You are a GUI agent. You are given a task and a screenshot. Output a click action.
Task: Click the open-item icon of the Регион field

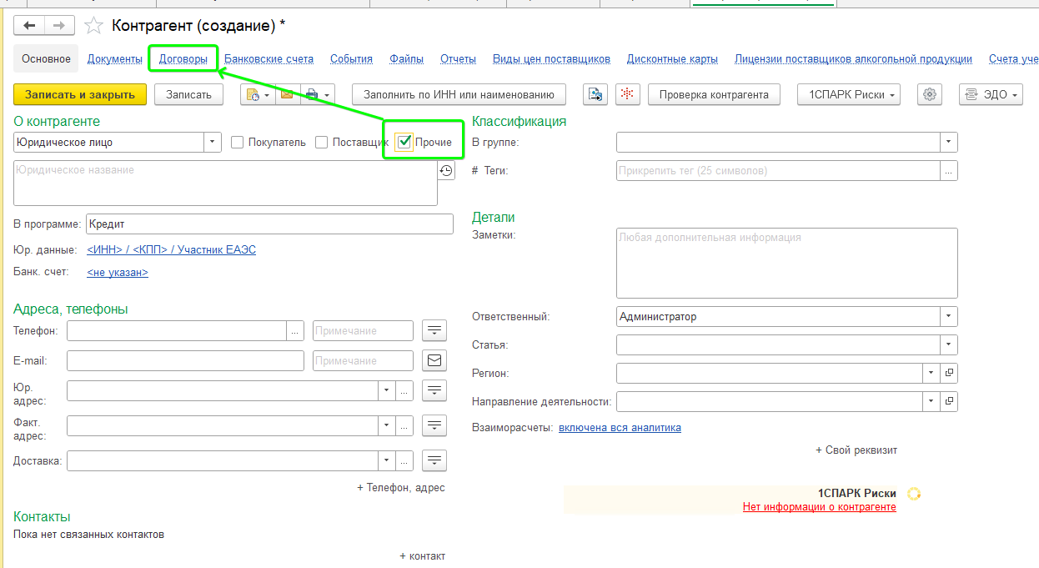(949, 373)
